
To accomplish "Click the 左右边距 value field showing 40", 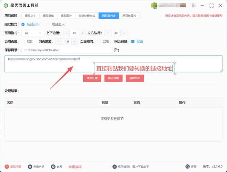I will pos(116,33).
